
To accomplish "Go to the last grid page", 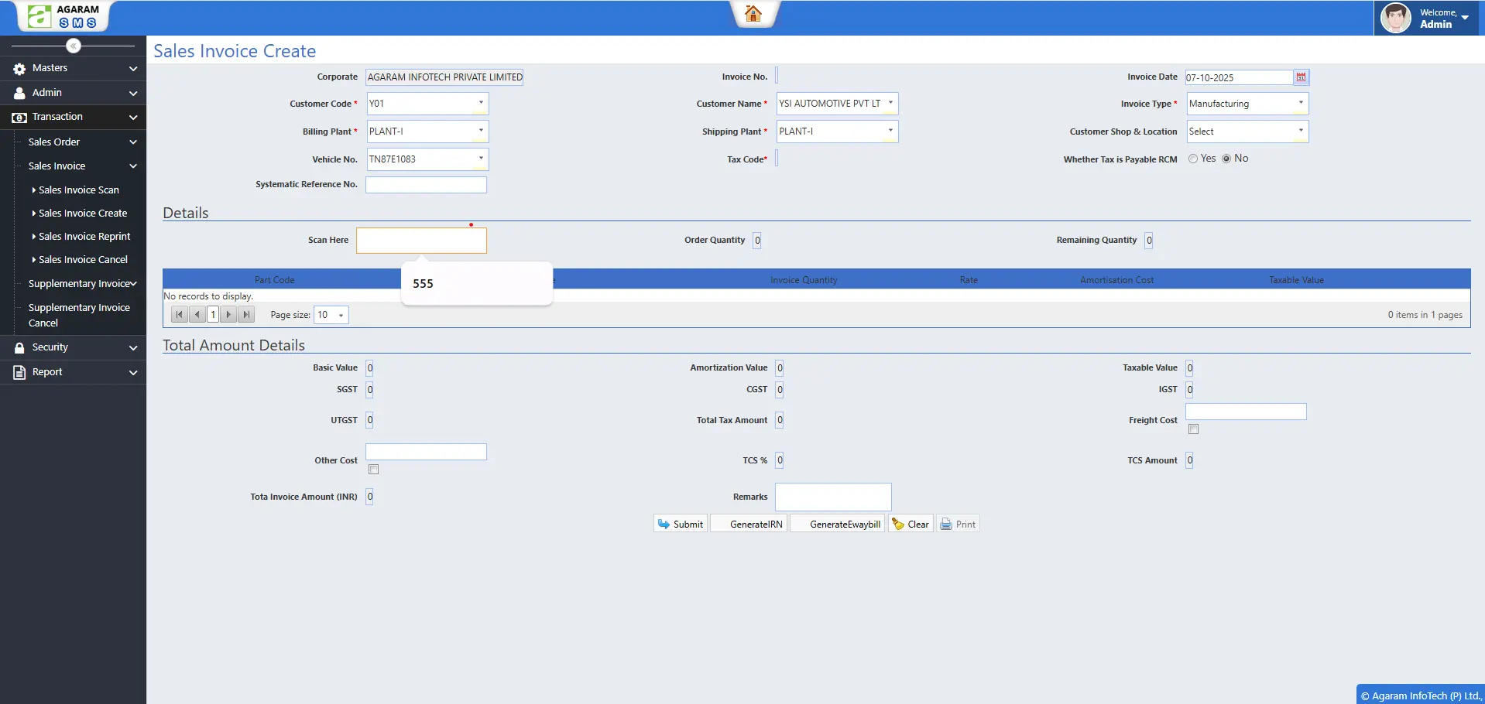I will coord(246,315).
